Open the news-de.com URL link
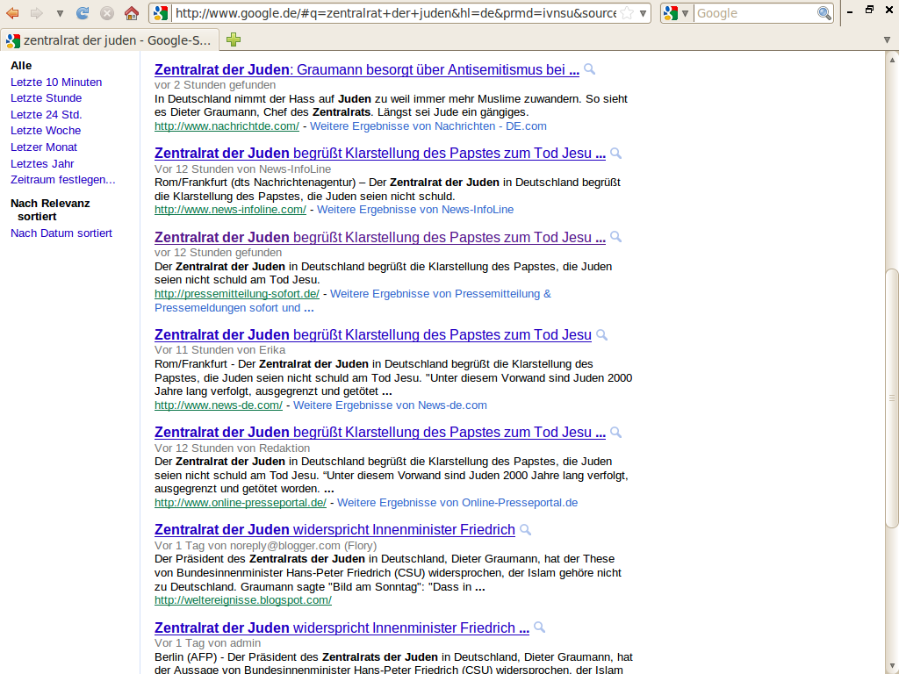The width and height of the screenshot is (899, 674). (219, 405)
